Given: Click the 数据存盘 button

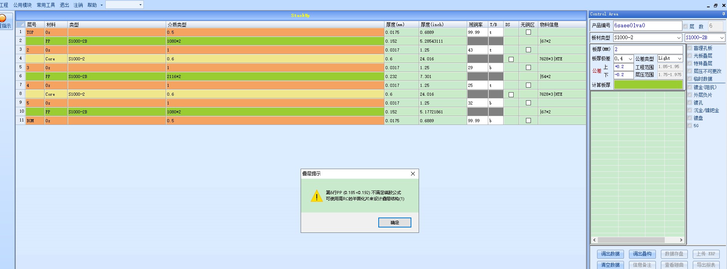Looking at the screenshot, I should [674, 254].
